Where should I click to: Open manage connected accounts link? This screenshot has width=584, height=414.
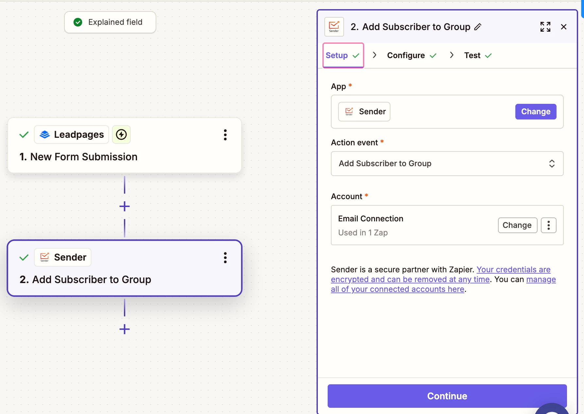[443, 284]
